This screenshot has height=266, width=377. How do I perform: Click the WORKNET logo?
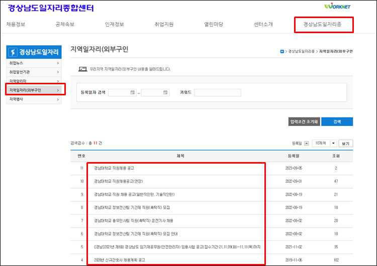tap(337, 7)
